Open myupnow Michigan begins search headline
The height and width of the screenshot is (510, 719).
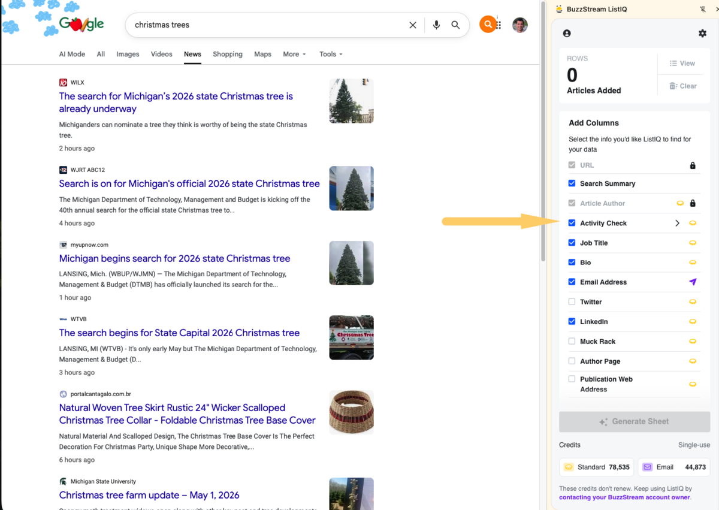pyautogui.click(x=174, y=258)
